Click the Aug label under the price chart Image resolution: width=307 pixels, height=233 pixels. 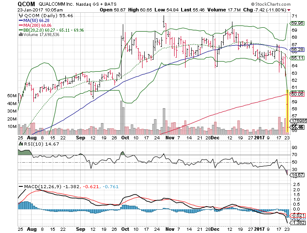pyautogui.click(x=32, y=138)
